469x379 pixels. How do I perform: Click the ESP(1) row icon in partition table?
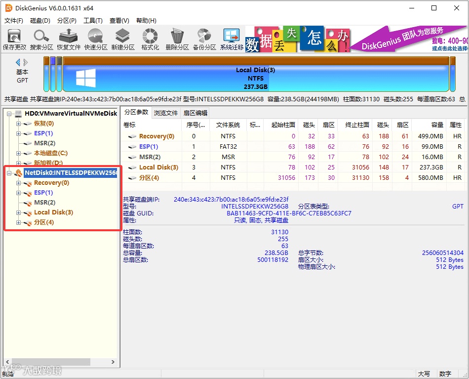click(132, 147)
